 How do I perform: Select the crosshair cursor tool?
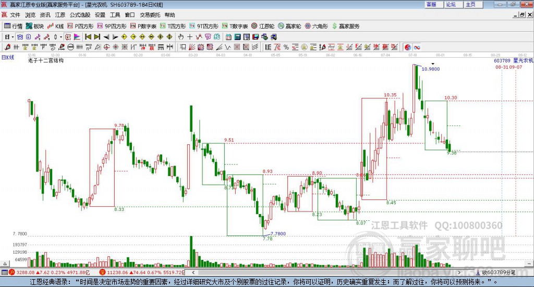point(190,37)
